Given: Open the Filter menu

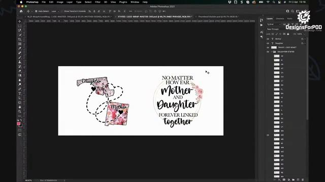Looking at the screenshot, I should click(97, 2).
